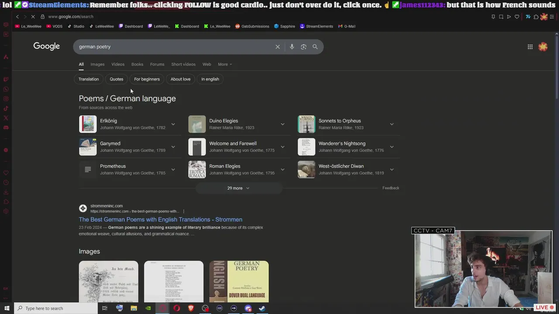Open the flow send arrow icon
The width and height of the screenshot is (559, 314).
[509, 17]
